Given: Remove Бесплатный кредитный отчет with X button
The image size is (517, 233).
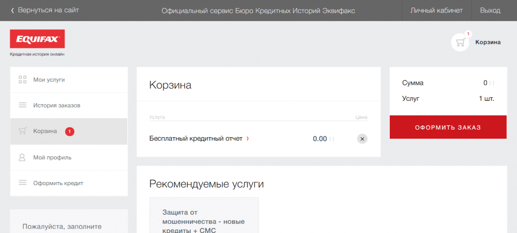Looking at the screenshot, I should pos(362,139).
